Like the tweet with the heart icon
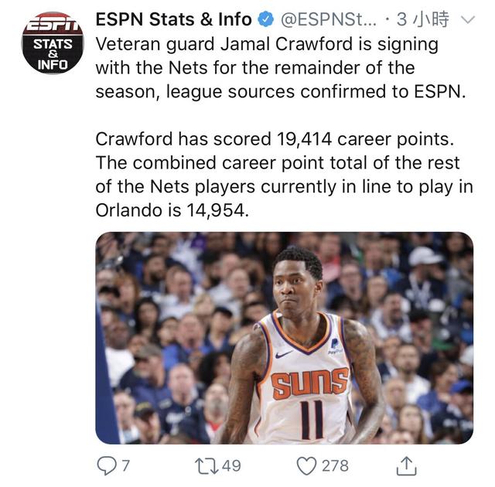 click(x=306, y=466)
